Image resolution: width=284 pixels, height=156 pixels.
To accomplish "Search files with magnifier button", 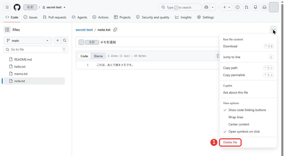I will click(65, 41).
